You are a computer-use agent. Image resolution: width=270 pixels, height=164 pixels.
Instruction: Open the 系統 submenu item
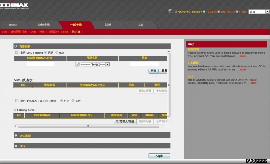[5, 32]
